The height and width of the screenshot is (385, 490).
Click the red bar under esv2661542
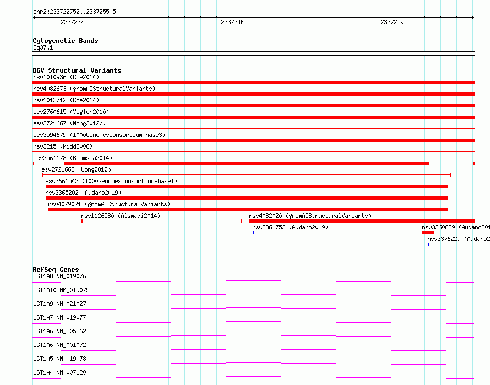tap(247, 186)
